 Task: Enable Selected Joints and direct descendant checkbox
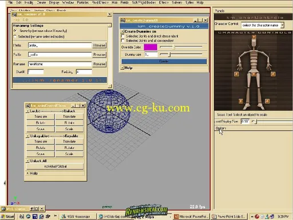click(122, 36)
